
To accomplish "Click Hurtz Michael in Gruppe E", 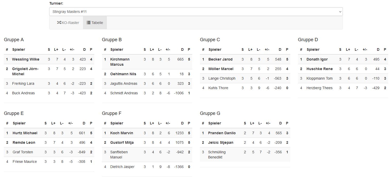I will point(25,133).
